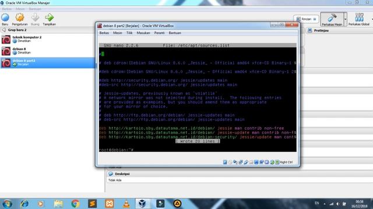Screen dimensions: 373x209
Task: Click the USB devices status icon
Action: (x=246, y=162)
